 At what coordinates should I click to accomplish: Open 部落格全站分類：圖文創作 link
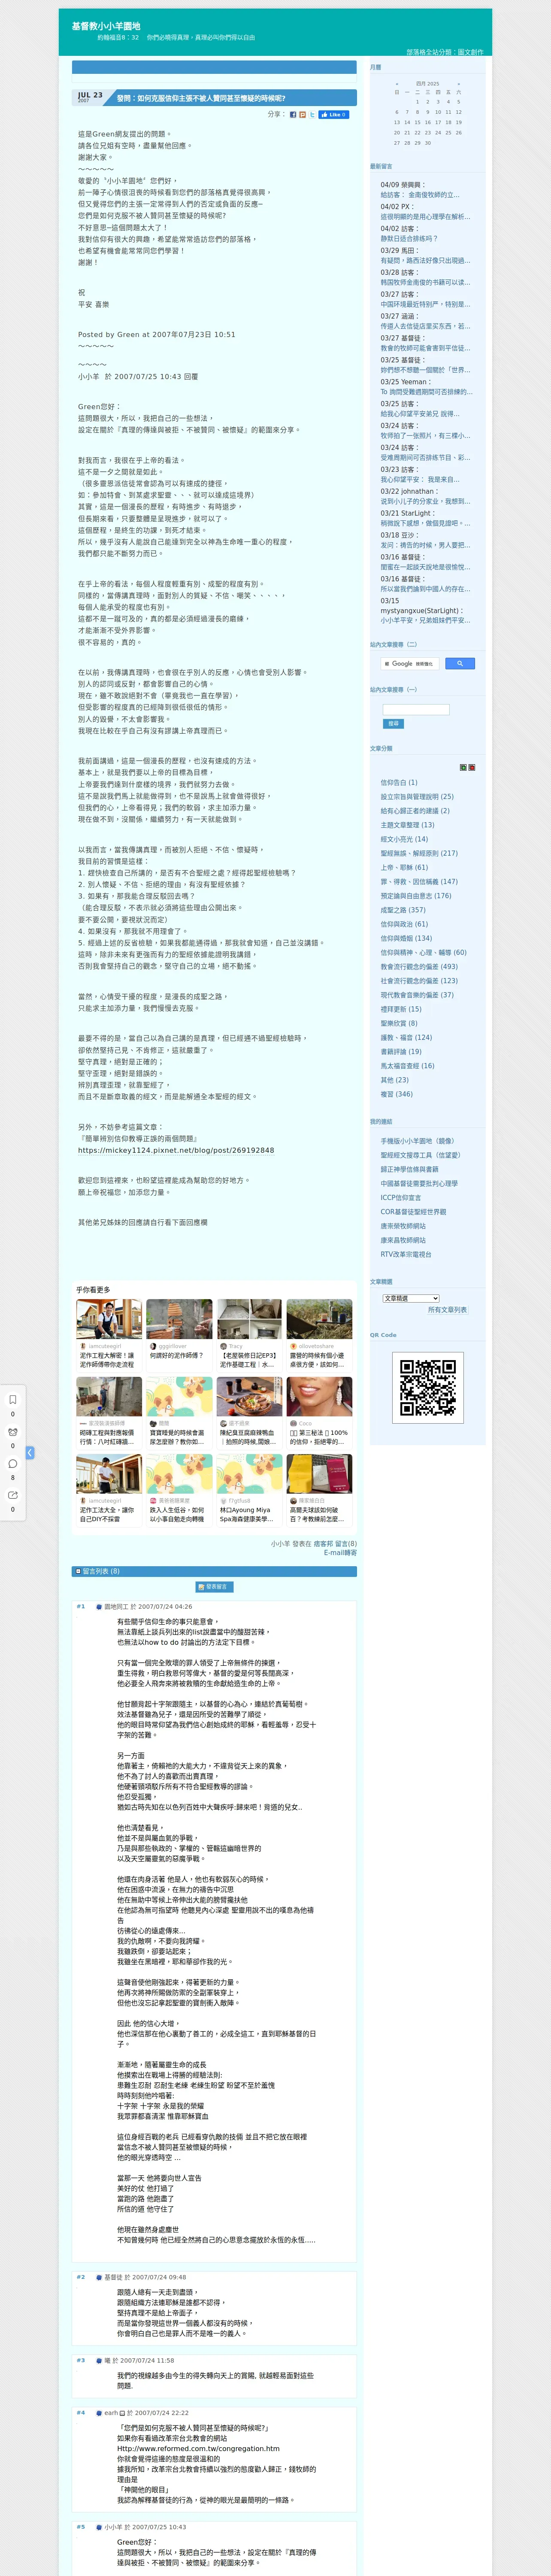444,52
